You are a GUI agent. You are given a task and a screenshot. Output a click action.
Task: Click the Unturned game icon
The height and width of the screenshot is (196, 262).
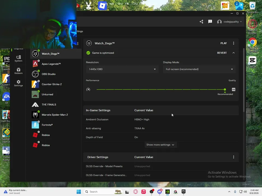click(x=35, y=94)
